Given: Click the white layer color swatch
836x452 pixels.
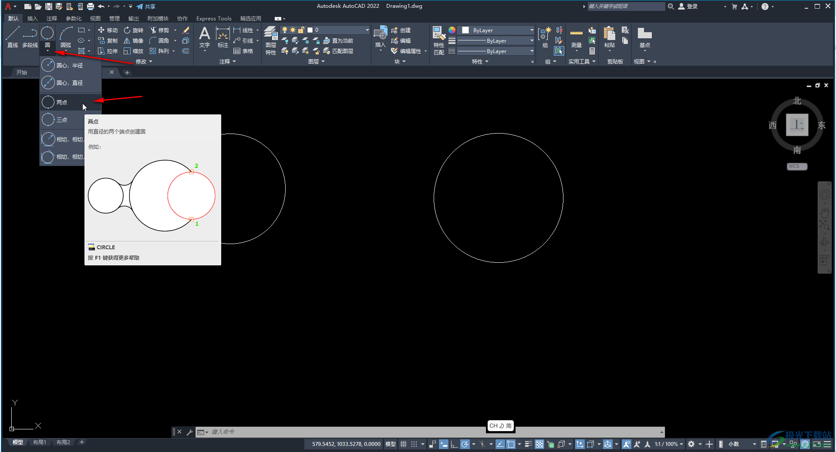Looking at the screenshot, I should click(x=310, y=30).
